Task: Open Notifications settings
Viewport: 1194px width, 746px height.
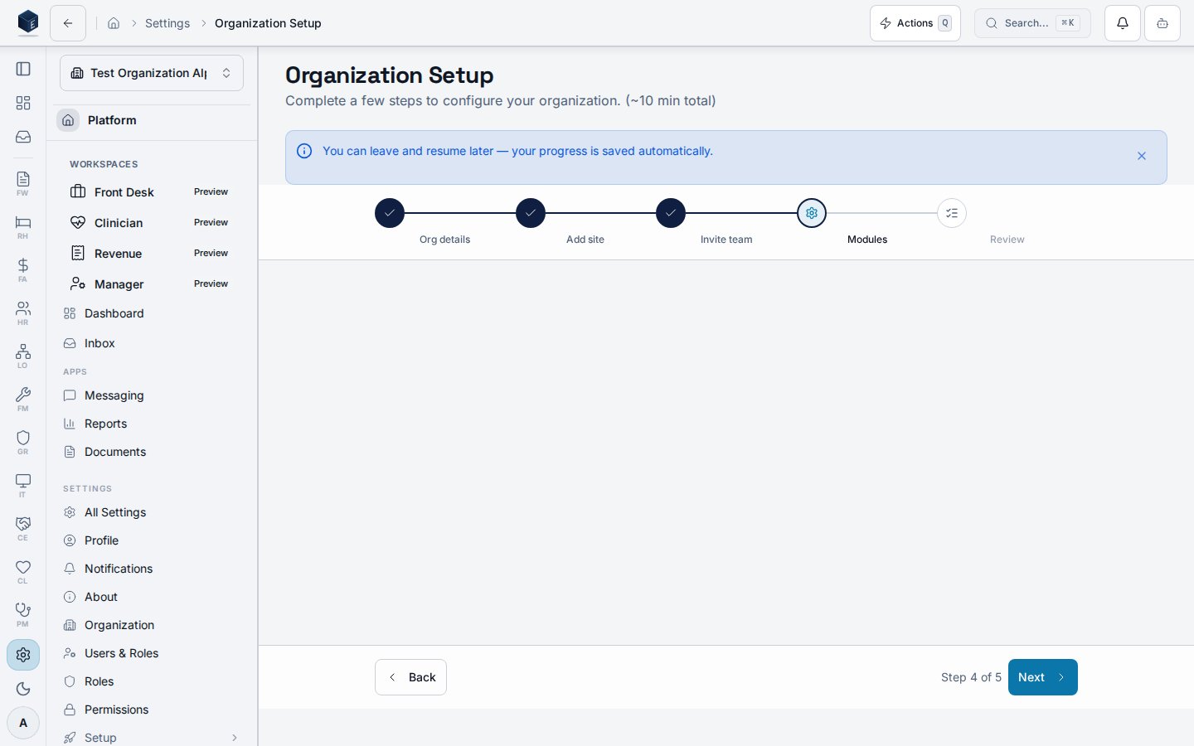Action: [x=152, y=569]
